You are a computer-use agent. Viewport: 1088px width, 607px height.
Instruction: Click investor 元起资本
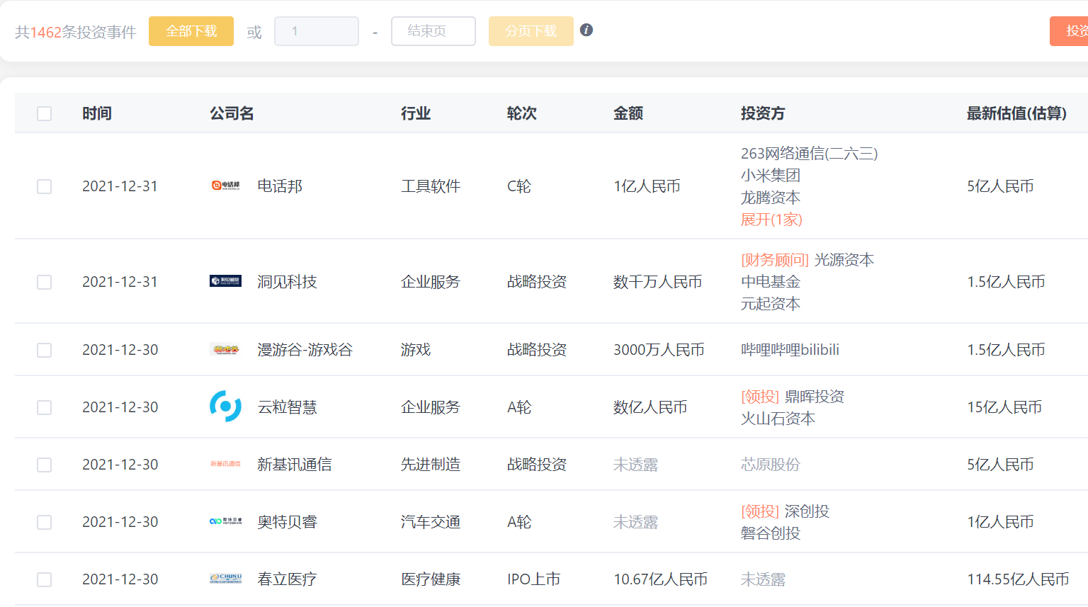(771, 304)
